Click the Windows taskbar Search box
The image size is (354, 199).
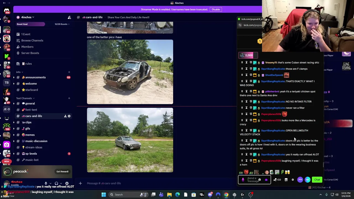(129, 195)
